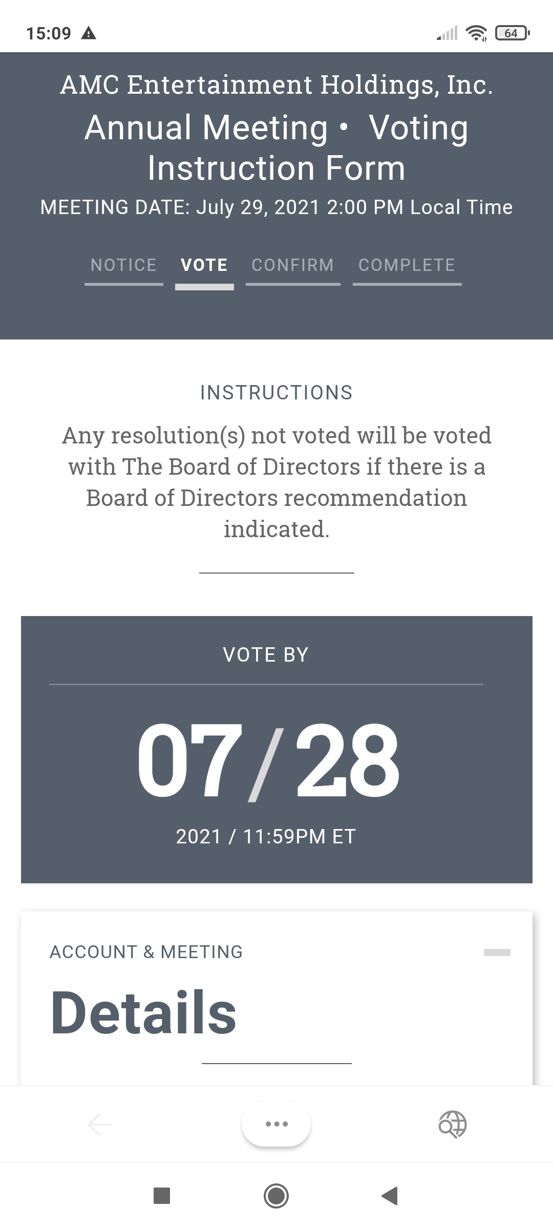Tap the browser back arrow icon
The image size is (553, 1229).
(x=100, y=1124)
